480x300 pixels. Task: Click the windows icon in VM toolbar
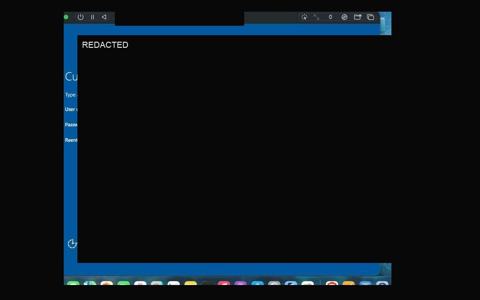(370, 17)
